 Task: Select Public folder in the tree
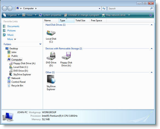click(15, 56)
